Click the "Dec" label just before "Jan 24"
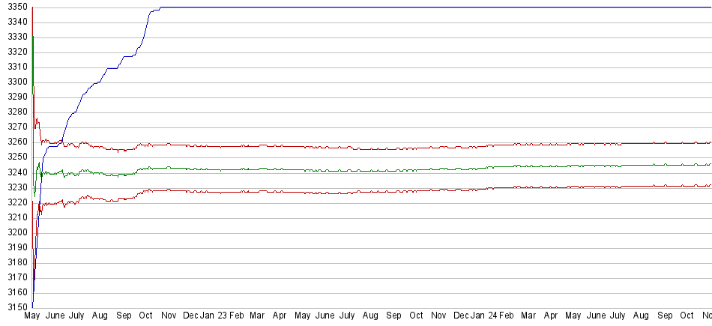Viewport: 712px width, 326px height. point(462,316)
